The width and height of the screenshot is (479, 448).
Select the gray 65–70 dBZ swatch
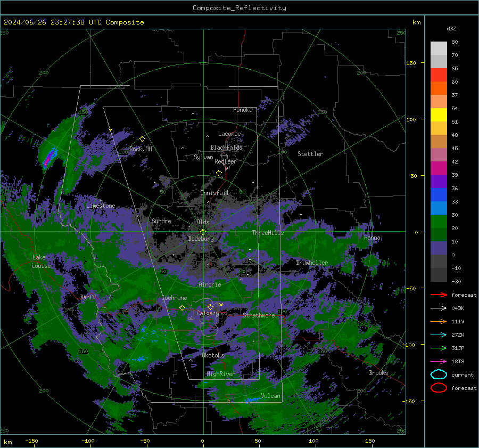point(439,61)
